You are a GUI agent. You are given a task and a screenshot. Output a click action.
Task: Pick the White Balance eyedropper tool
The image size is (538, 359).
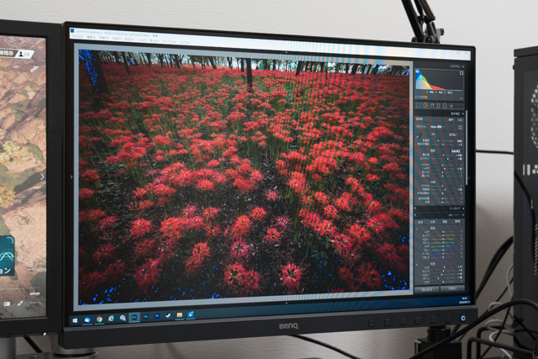(418, 136)
